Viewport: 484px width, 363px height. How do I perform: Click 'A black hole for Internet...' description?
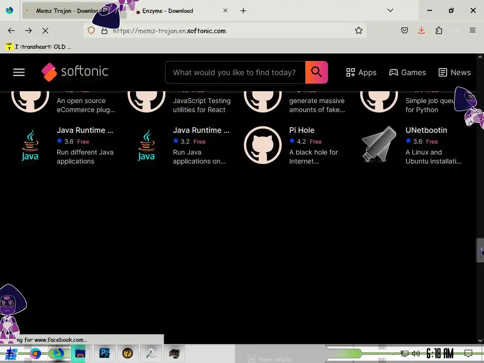coord(313,157)
